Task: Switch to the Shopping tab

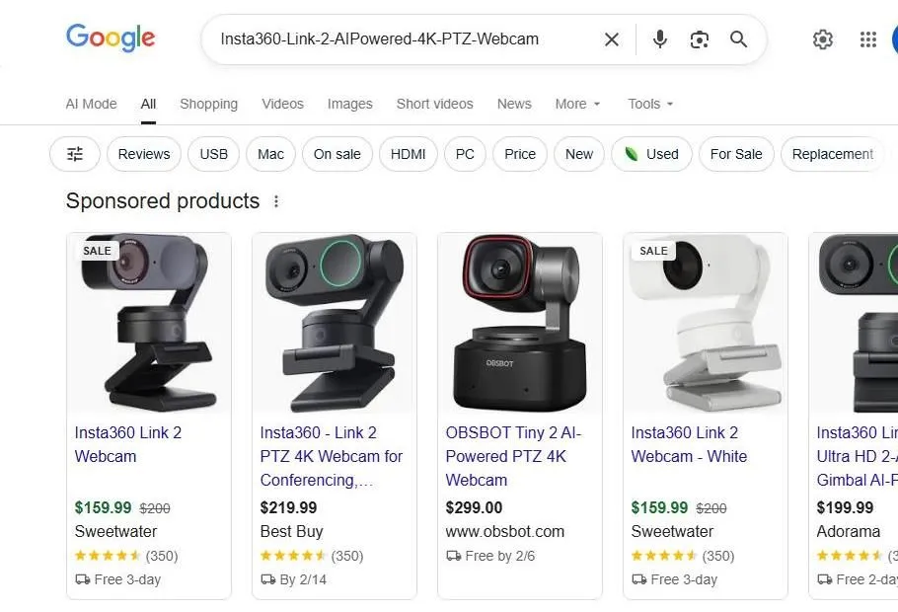Action: click(208, 104)
